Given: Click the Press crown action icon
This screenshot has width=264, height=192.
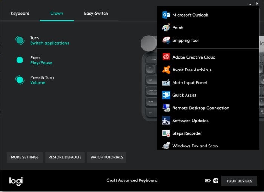Looking at the screenshot, I should pos(20,60).
